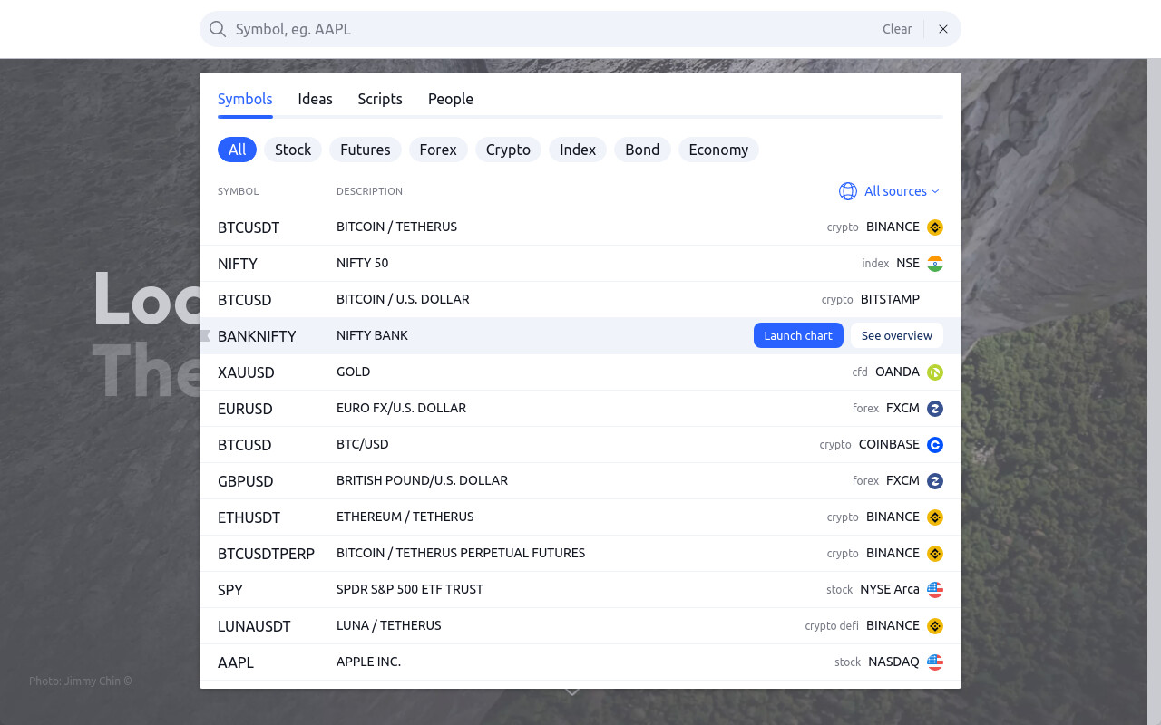This screenshot has width=1161, height=725.
Task: Select the BTCUSDTPERP symbol
Action: pyautogui.click(x=266, y=554)
